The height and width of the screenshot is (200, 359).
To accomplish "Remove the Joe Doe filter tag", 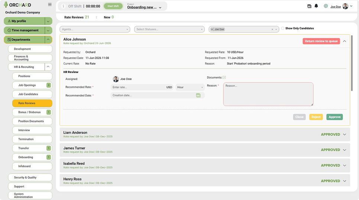I will point(212,29).
